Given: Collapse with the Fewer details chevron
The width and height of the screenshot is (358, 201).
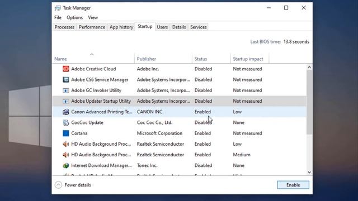Looking at the screenshot, I should click(58, 185).
